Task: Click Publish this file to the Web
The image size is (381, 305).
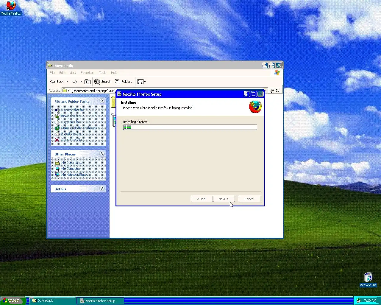Action: [x=80, y=128]
